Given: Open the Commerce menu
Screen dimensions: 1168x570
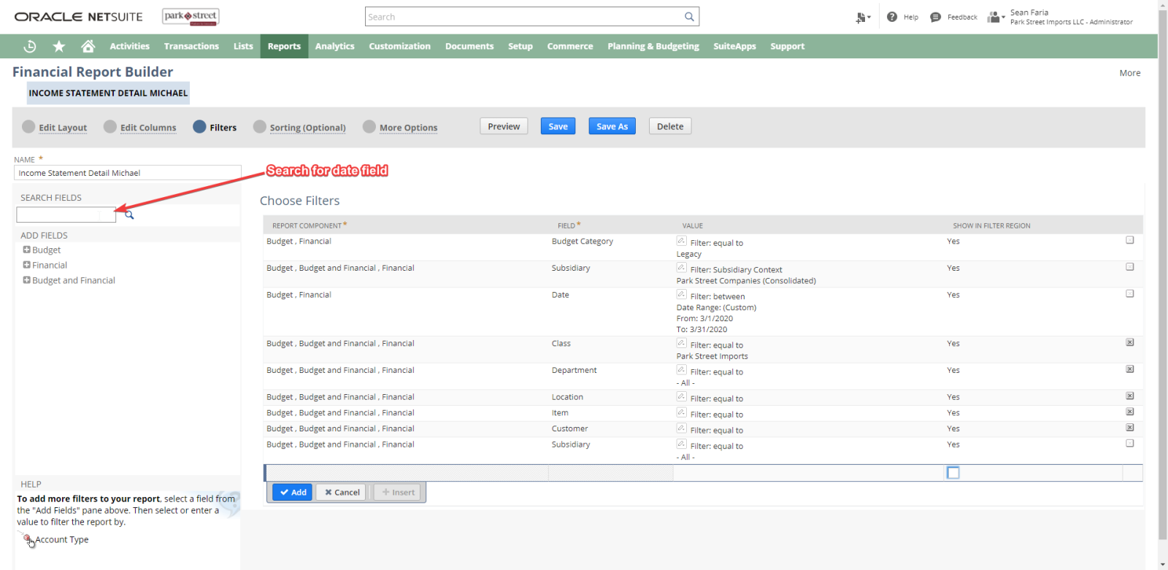Looking at the screenshot, I should 570,46.
